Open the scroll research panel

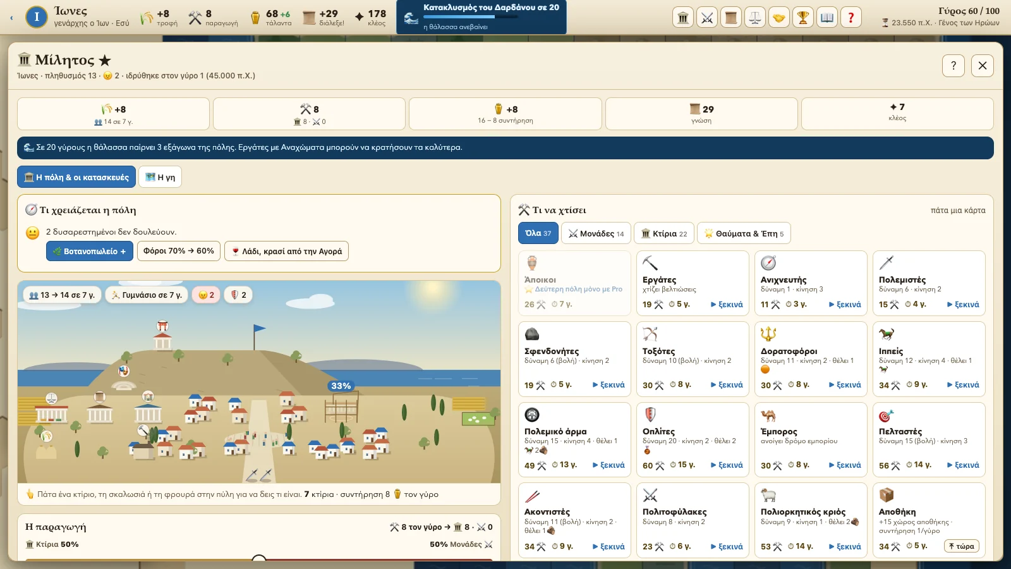pos(731,18)
